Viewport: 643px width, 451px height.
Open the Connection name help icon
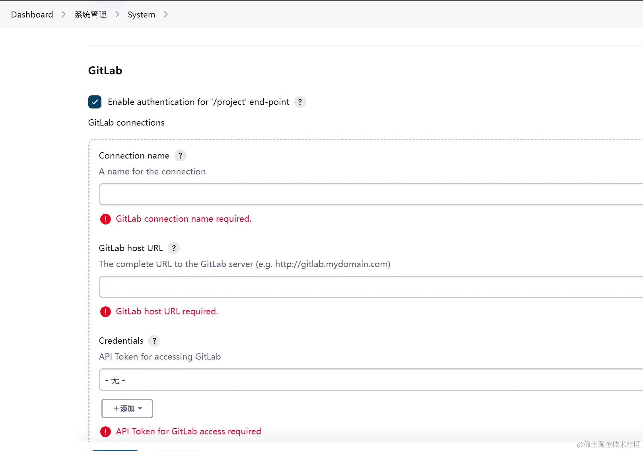pos(181,156)
